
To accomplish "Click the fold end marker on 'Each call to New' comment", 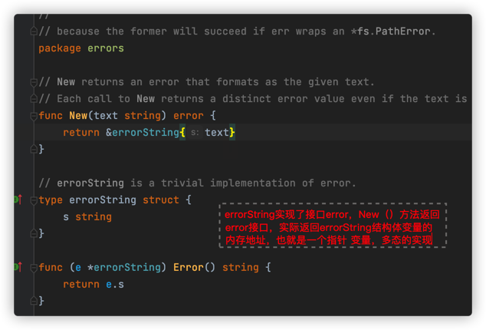I will coord(34,99).
